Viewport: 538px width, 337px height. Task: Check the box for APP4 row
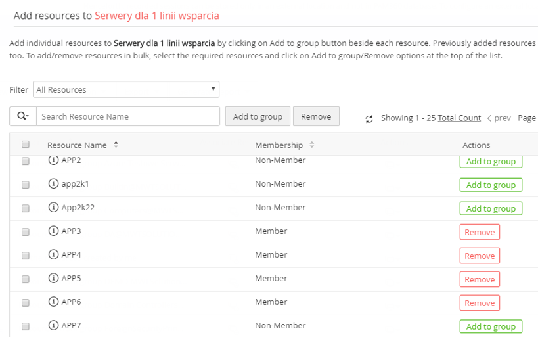pos(26,256)
